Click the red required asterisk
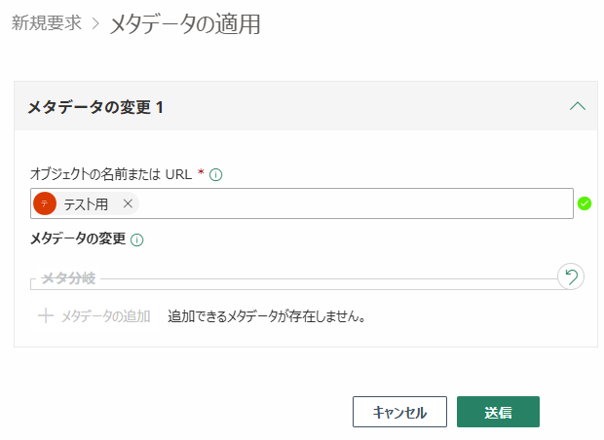Image resolution: width=604 pixels, height=440 pixels. tap(201, 172)
